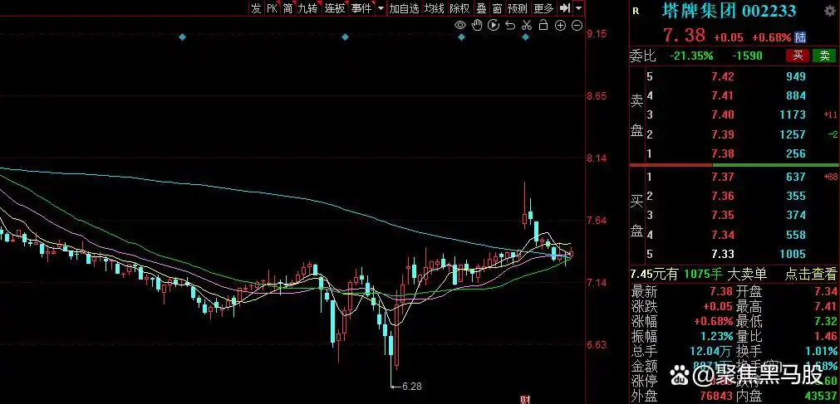Select sell level 2 price 7.39
This screenshot has width=840, height=404.
click(x=722, y=134)
